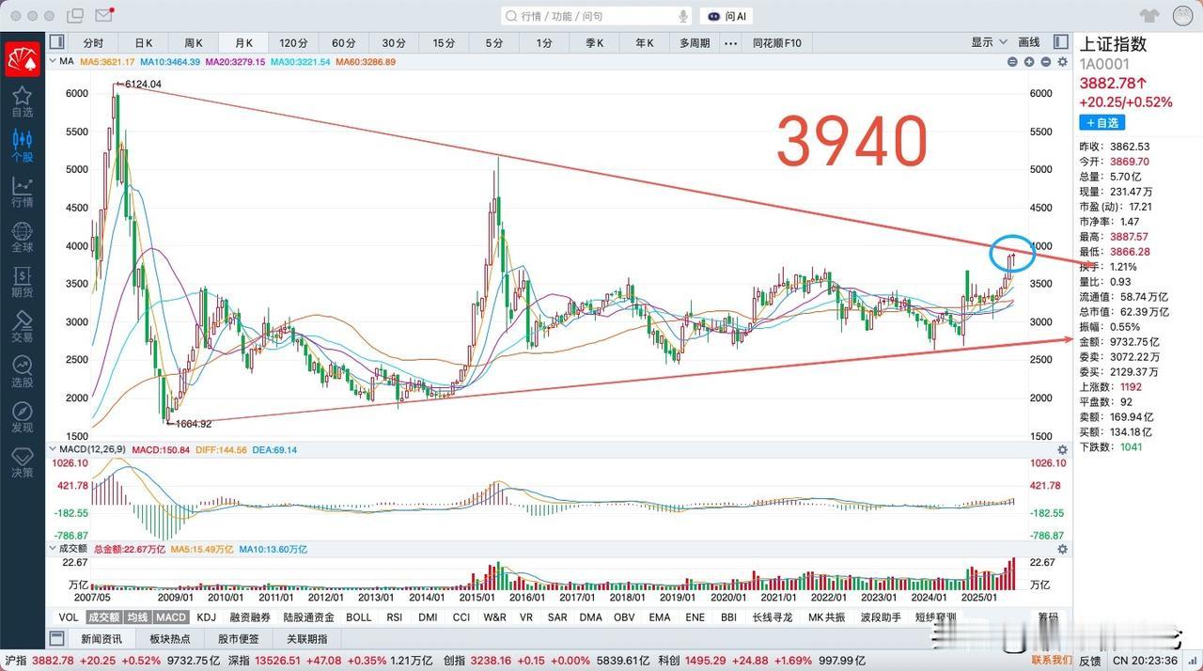This screenshot has height=671, width=1203.
Task: Open the 发现 compass sidebar icon
Action: [x=22, y=417]
